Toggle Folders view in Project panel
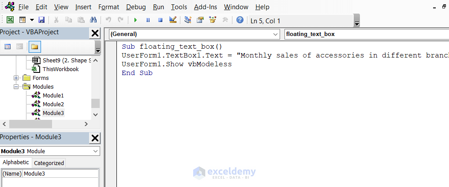The width and height of the screenshot is (449, 187). 34,47
